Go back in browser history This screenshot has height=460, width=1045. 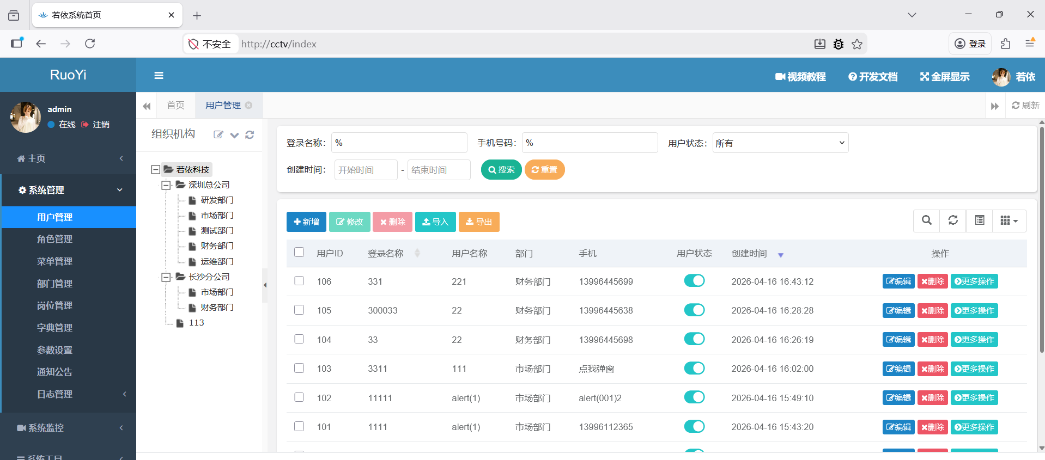pos(41,44)
